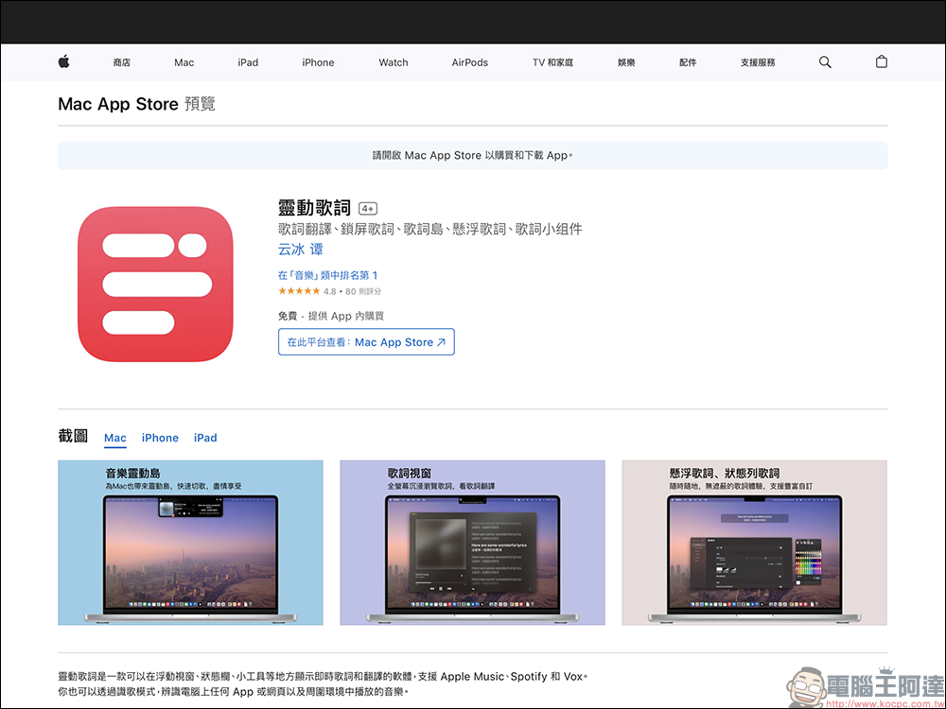Open developer link 云冰 谭
Screen dimensions: 946x709
[301, 249]
